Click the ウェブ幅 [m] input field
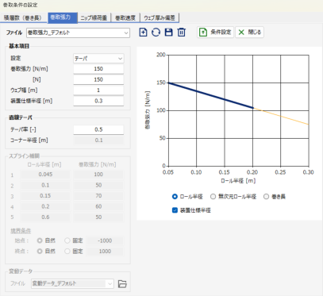 pos(98,90)
